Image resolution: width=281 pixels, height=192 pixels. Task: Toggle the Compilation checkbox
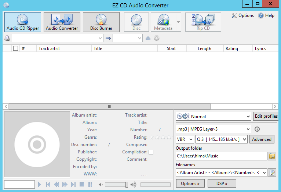[x=151, y=152]
